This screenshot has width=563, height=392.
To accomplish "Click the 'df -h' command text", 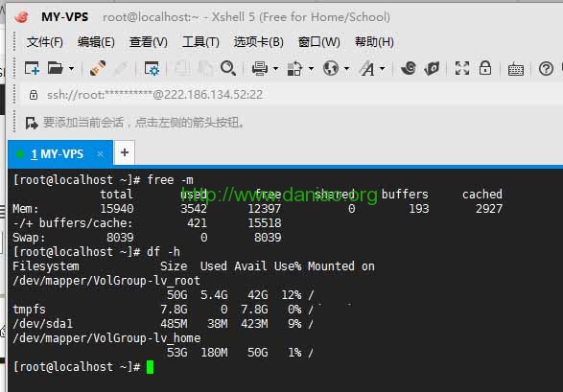I will pyautogui.click(x=163, y=252).
